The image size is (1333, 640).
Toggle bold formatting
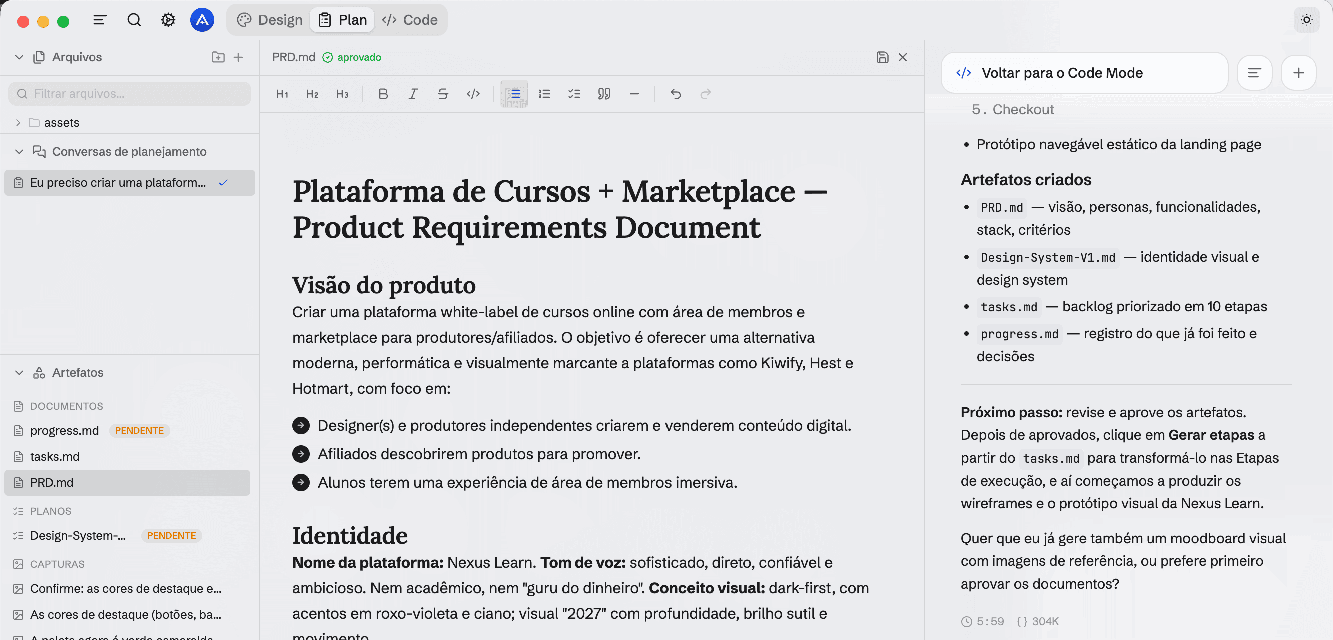coord(383,94)
